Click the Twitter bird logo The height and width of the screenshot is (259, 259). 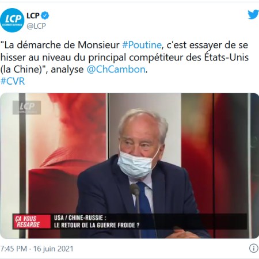(x=253, y=15)
